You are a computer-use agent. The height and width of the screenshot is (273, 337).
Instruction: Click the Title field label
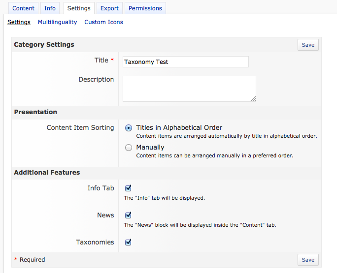click(x=101, y=61)
